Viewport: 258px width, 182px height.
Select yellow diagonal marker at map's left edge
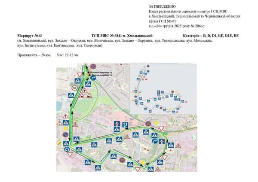click(x=58, y=144)
